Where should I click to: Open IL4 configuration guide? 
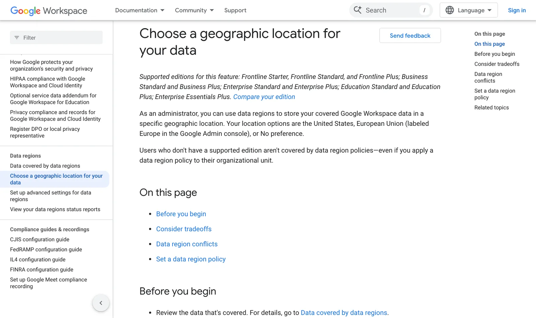click(x=38, y=259)
